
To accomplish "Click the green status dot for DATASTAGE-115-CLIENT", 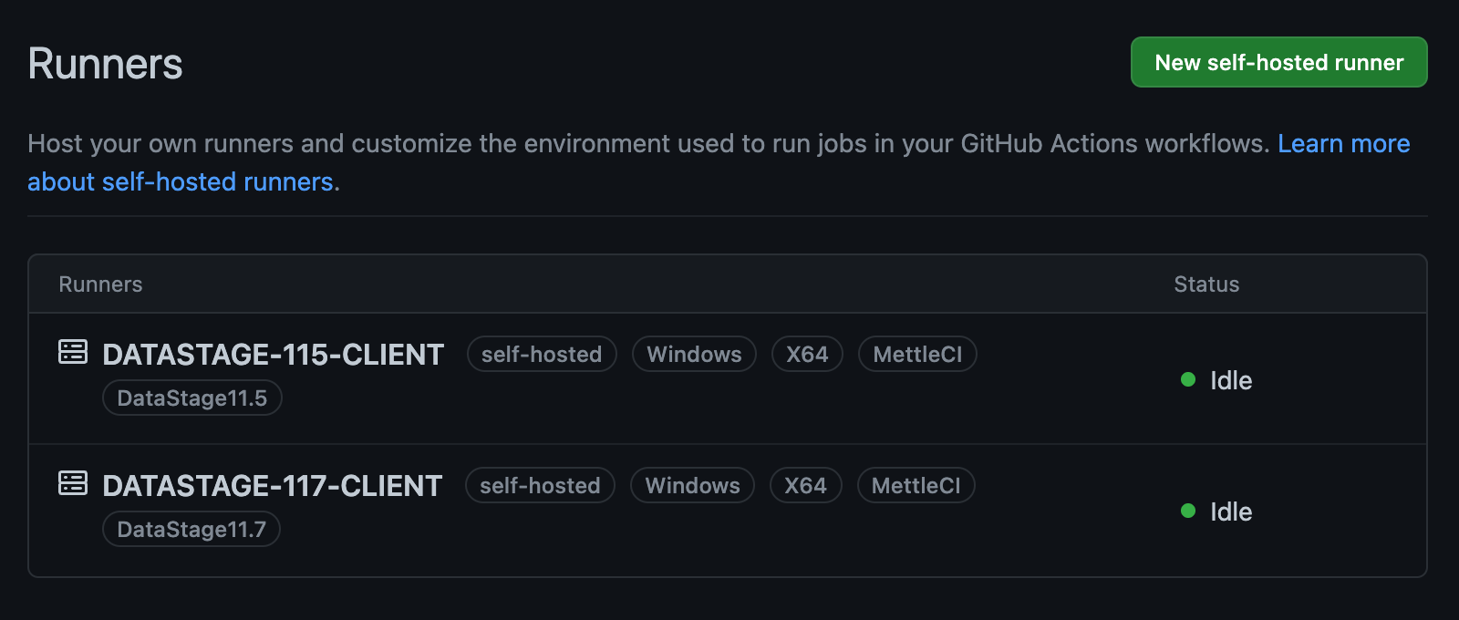I will [1188, 380].
